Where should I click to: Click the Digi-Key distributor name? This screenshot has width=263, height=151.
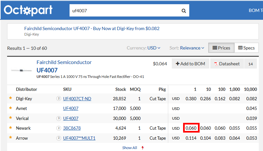(x=24, y=99)
